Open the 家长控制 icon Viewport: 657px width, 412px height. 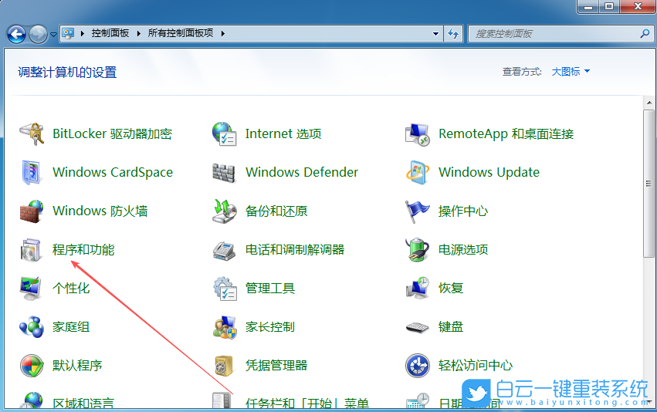[x=224, y=327]
